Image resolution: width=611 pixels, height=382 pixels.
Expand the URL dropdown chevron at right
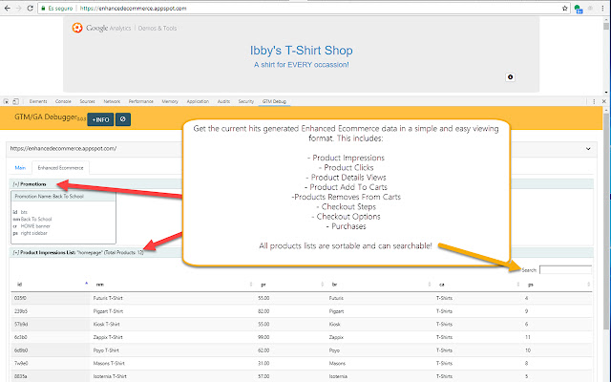[x=598, y=148]
